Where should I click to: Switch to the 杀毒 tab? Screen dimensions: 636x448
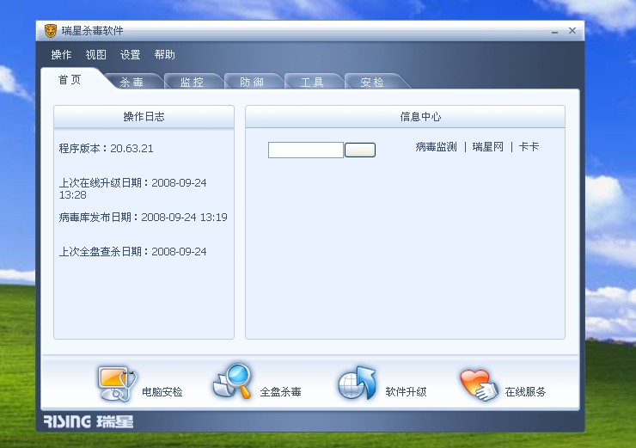(x=131, y=82)
